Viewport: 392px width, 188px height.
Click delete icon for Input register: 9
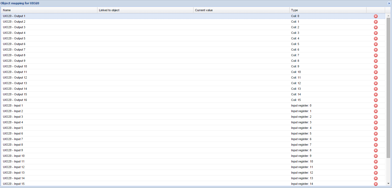coord(376,156)
